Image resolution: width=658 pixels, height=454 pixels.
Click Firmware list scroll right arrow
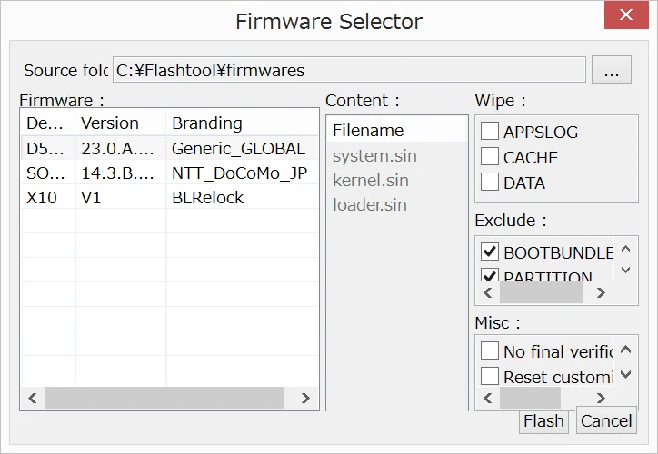305,398
